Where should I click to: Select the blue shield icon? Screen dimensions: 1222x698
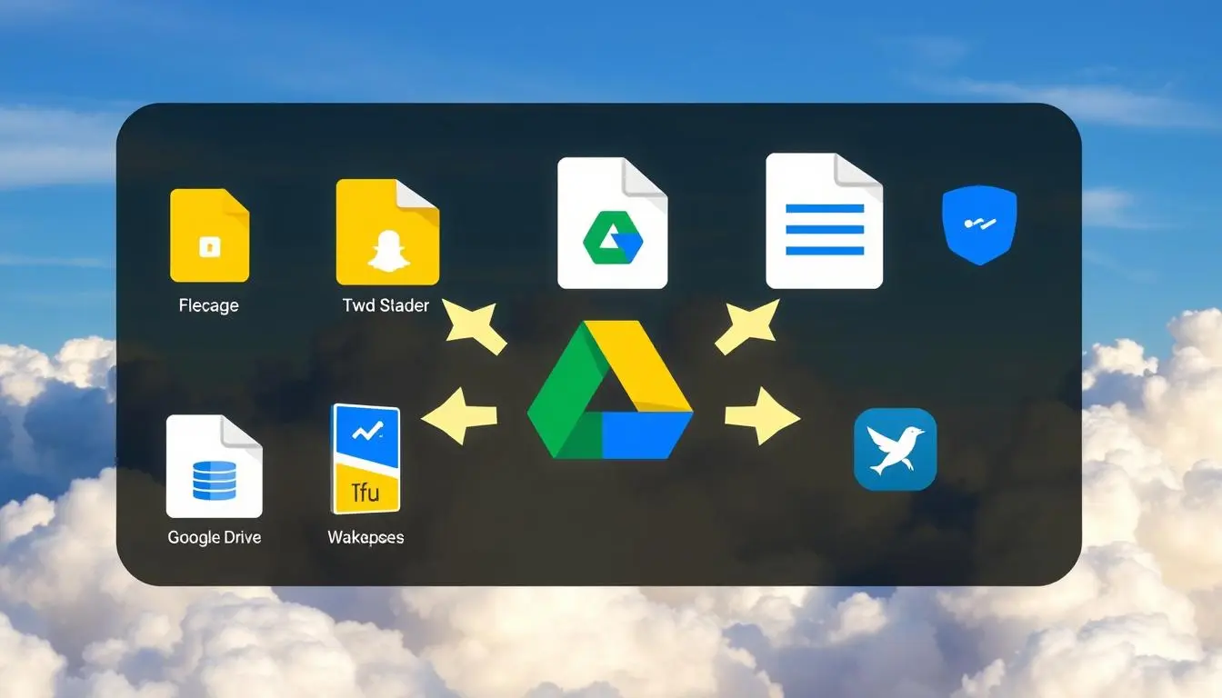[978, 224]
